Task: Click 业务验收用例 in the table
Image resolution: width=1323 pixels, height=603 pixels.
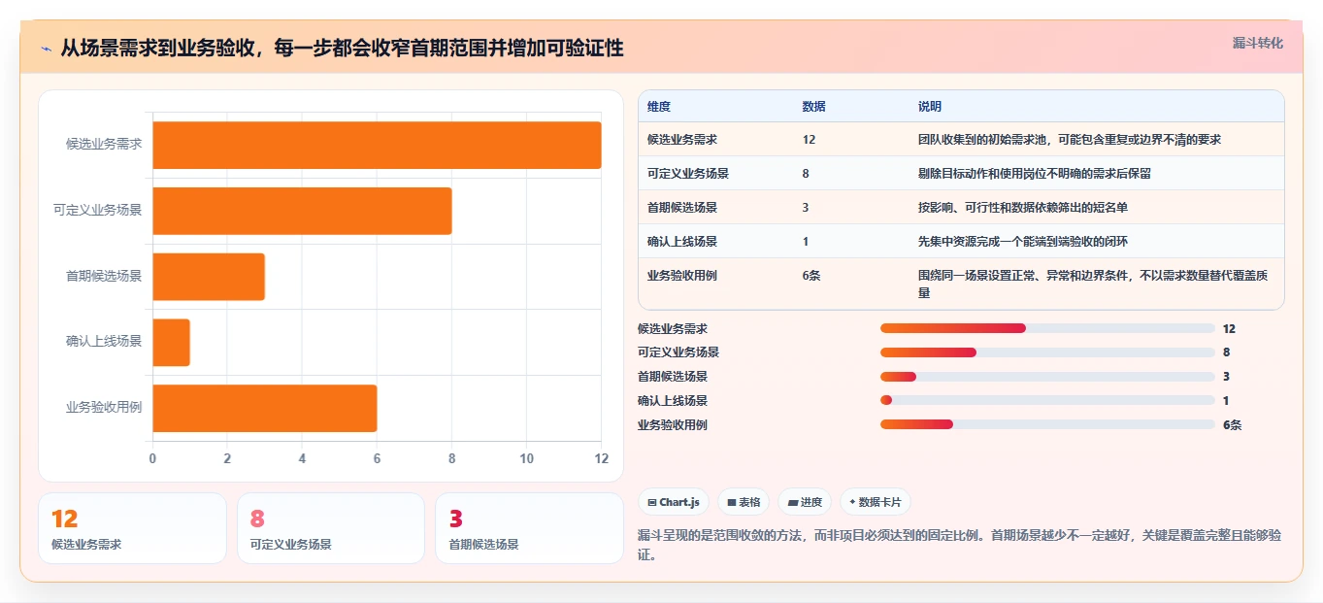Action: pyautogui.click(x=682, y=276)
